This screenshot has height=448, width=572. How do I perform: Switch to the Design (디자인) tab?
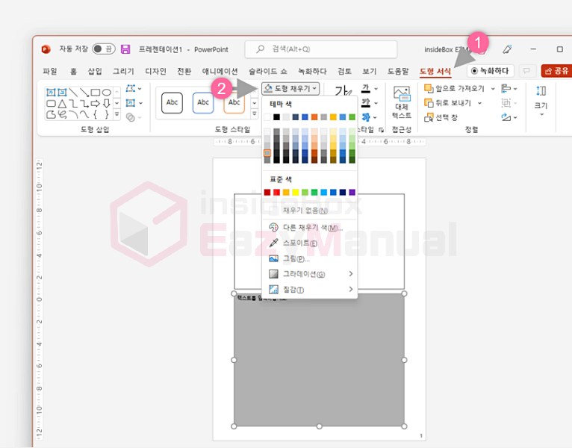[155, 71]
